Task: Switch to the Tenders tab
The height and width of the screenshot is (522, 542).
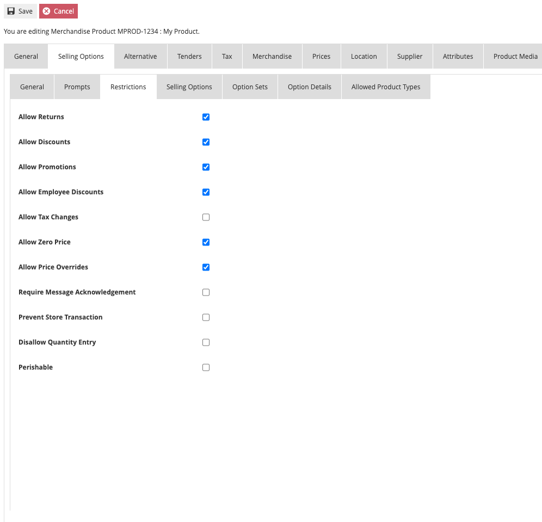Action: pos(189,56)
